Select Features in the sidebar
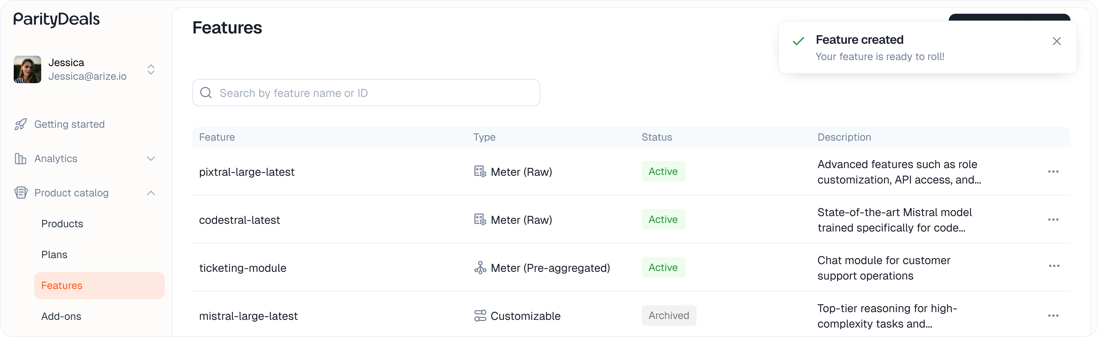Screen dimensions: 1098x337 click(62, 286)
